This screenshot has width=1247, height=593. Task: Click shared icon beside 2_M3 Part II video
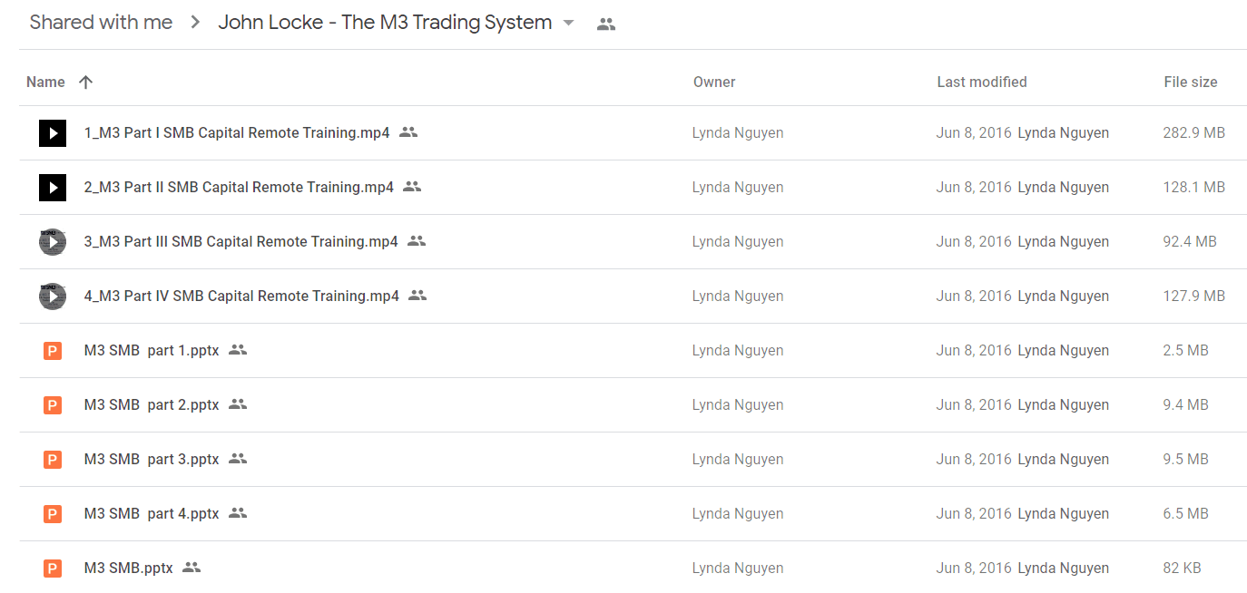pos(412,187)
